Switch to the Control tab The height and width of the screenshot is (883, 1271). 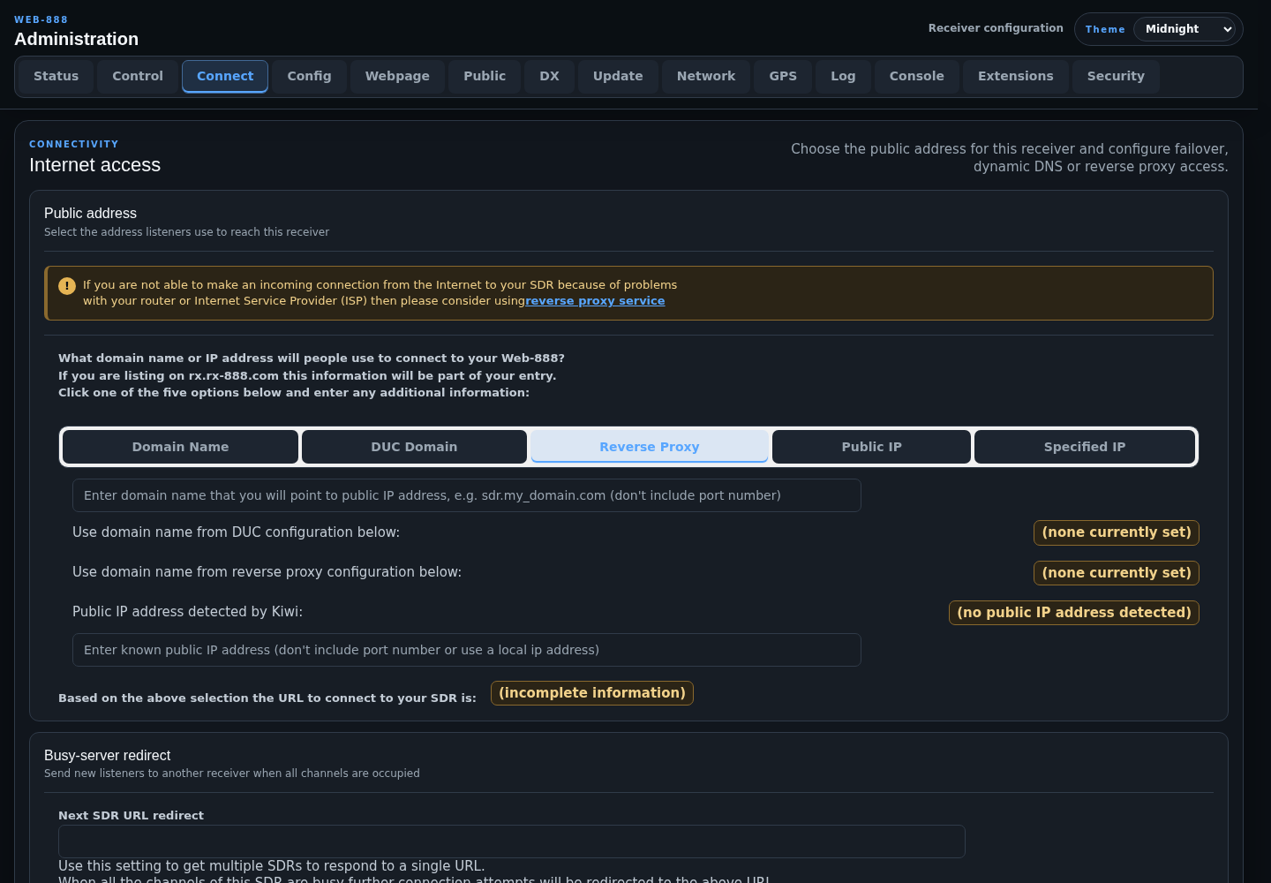point(138,77)
